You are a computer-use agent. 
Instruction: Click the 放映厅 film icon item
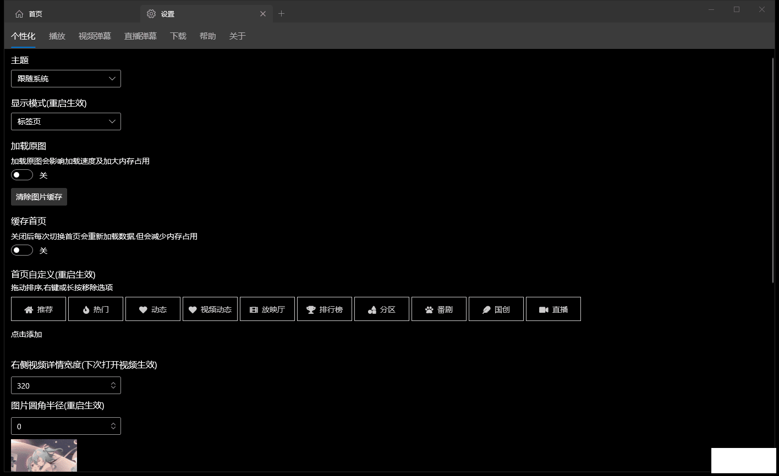pos(267,309)
